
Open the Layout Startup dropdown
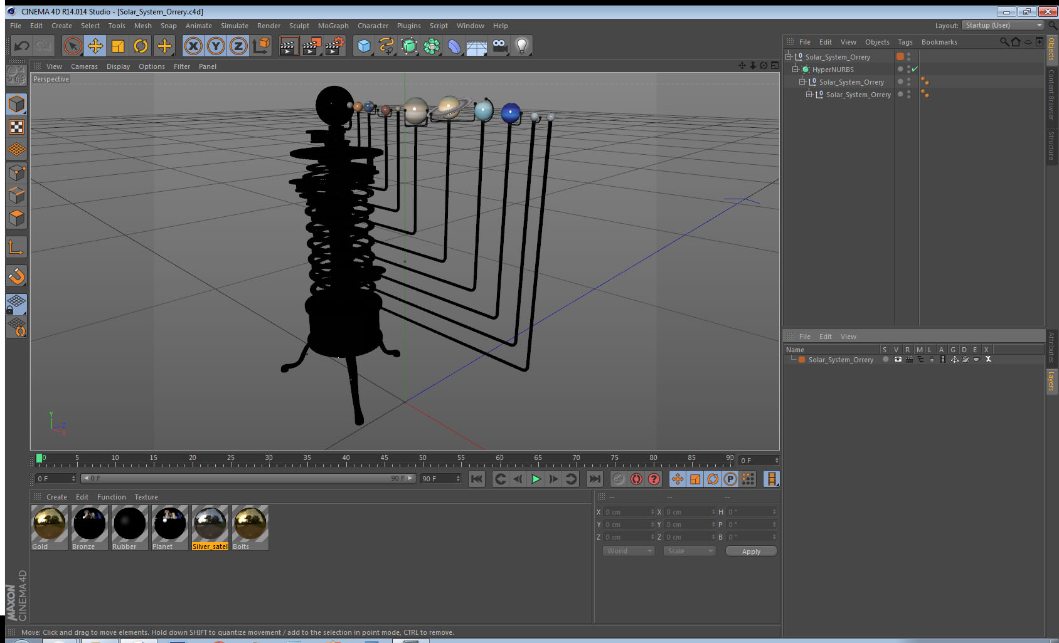point(1003,25)
